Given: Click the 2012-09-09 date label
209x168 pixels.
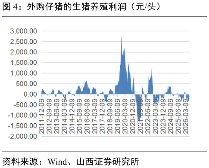Looking at the screenshot, I should pos(49,116).
